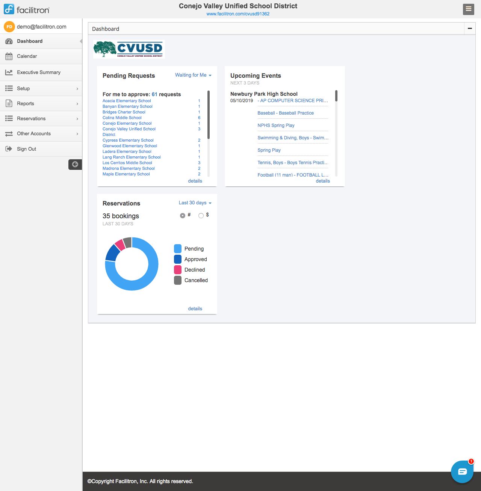Collapse sidebar with the back arrow button
The image size is (481, 491).
75,164
